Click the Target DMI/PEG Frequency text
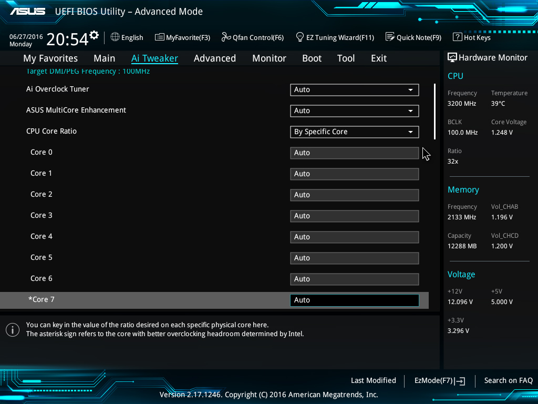 (x=88, y=72)
